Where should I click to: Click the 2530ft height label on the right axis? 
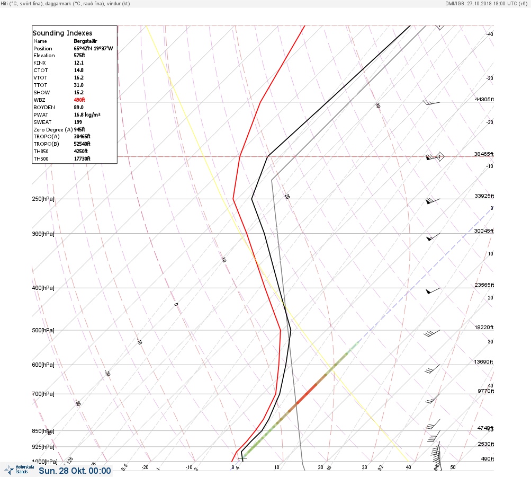point(486,444)
